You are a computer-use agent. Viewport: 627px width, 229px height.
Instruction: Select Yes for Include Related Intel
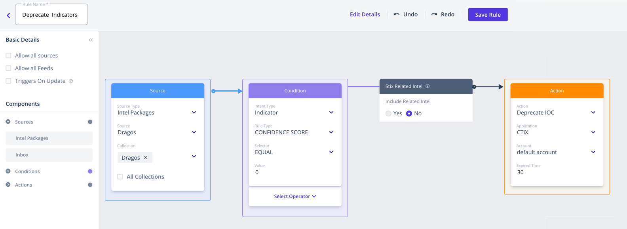(388, 114)
